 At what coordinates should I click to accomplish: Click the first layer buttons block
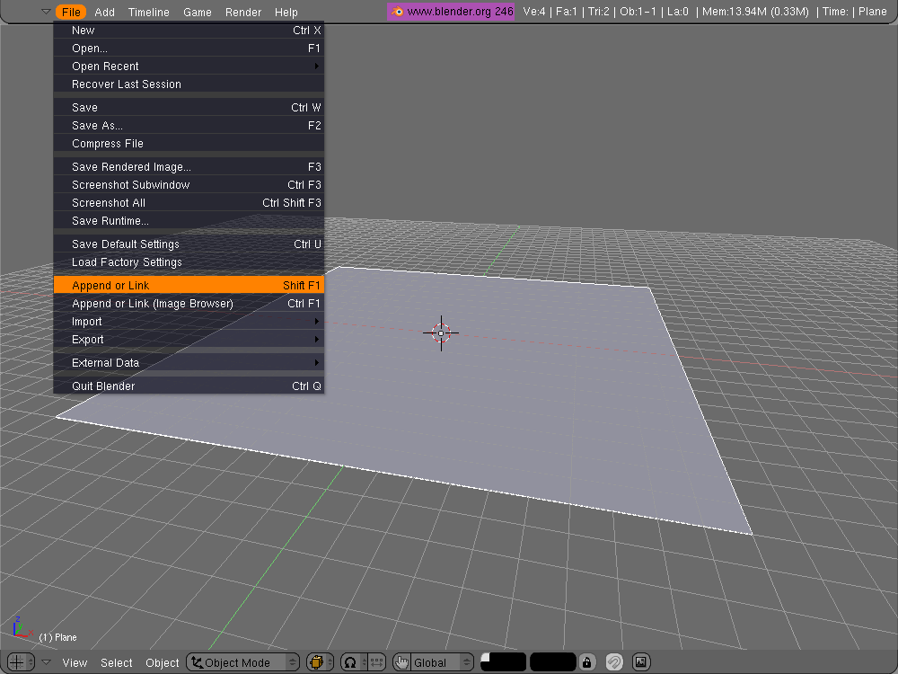503,662
